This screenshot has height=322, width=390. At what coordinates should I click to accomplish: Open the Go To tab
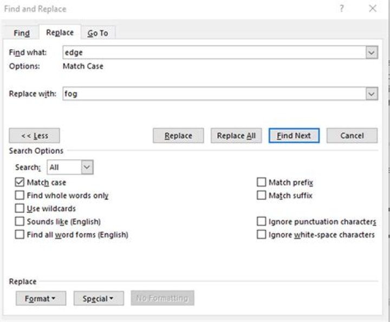pos(97,33)
